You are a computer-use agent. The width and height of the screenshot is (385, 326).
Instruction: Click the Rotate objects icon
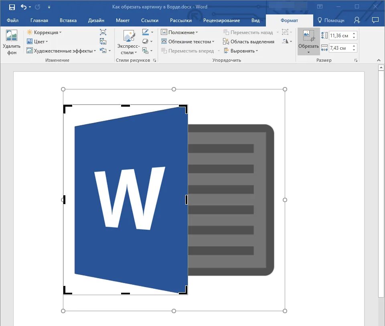pos(285,41)
